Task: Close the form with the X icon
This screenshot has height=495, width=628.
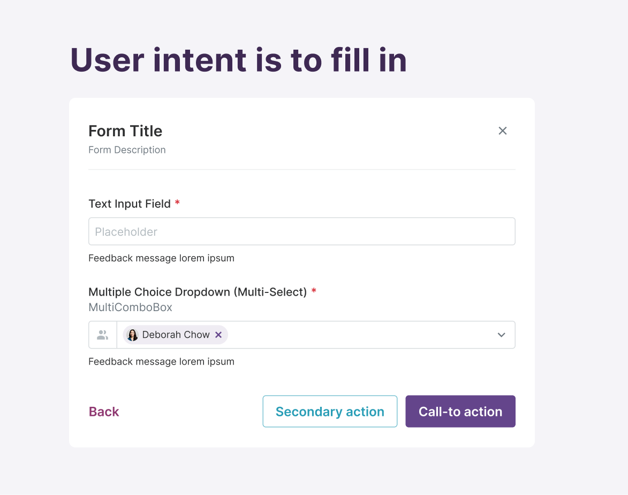Action: pyautogui.click(x=502, y=131)
